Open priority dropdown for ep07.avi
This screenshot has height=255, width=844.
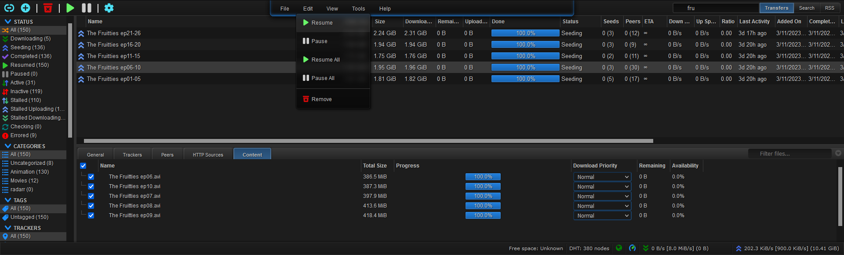(602, 196)
